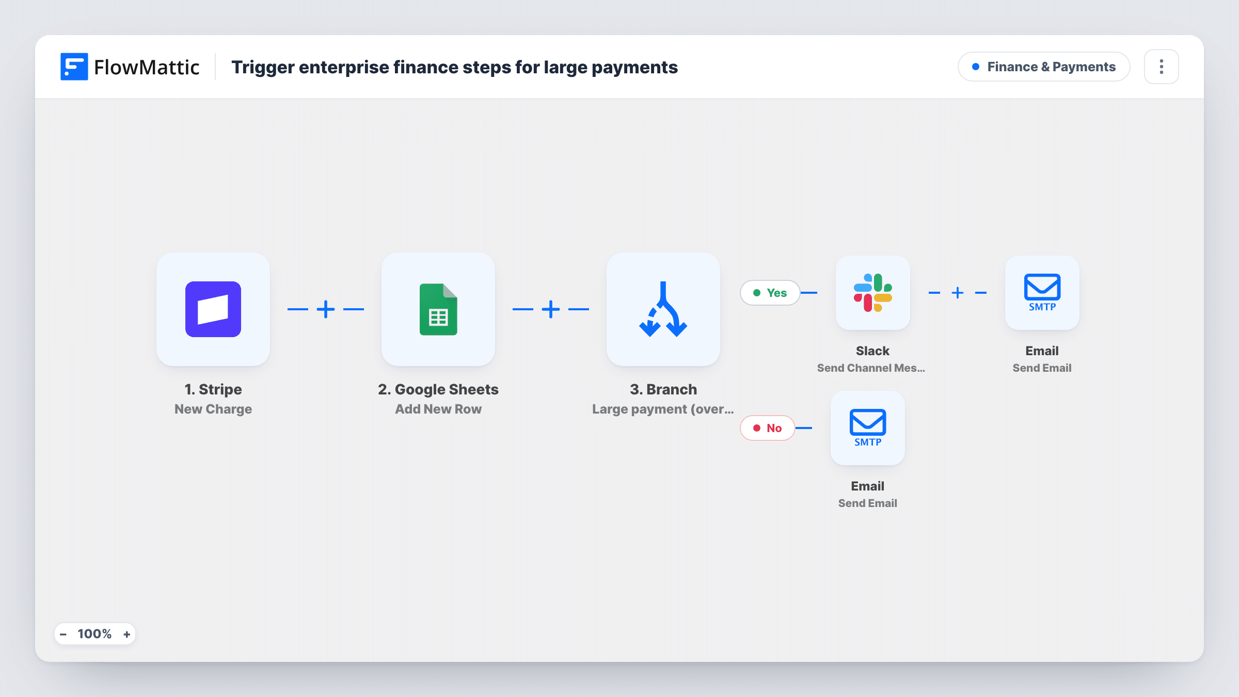This screenshot has width=1239, height=697.
Task: Select the No branch label
Action: pyautogui.click(x=768, y=428)
